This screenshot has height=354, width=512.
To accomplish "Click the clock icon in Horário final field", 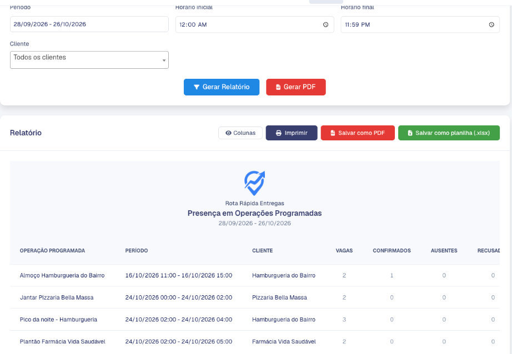I will (x=491, y=24).
